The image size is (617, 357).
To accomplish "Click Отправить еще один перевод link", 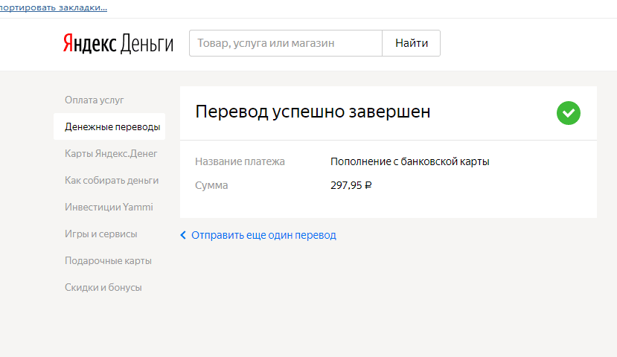I will (263, 235).
